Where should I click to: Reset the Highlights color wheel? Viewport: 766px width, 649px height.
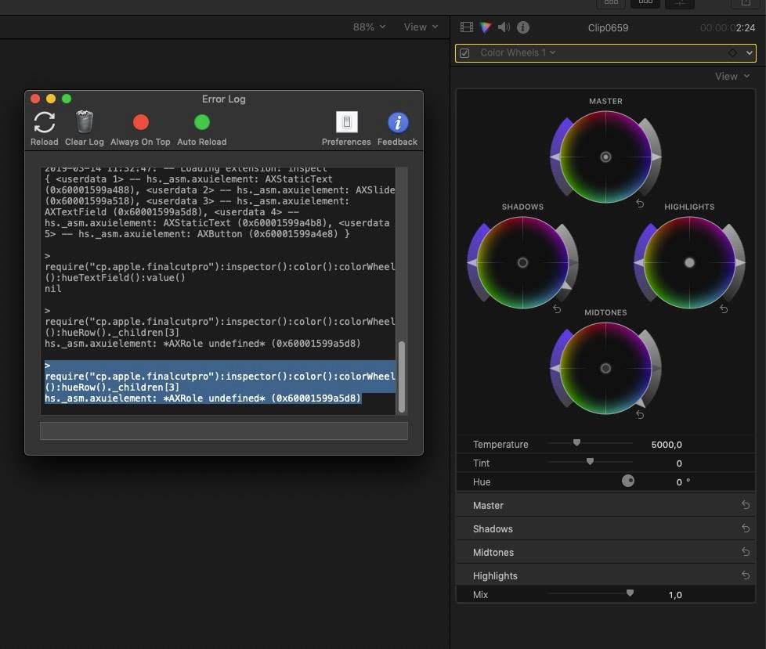click(x=724, y=309)
